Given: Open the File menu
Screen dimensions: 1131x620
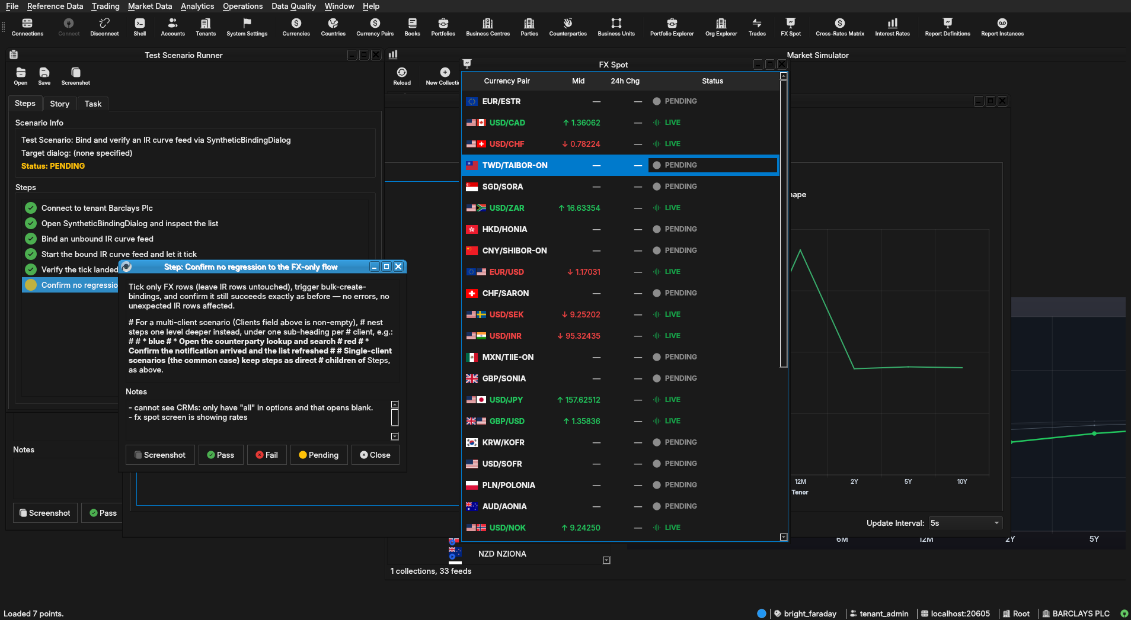Looking at the screenshot, I should 12,6.
